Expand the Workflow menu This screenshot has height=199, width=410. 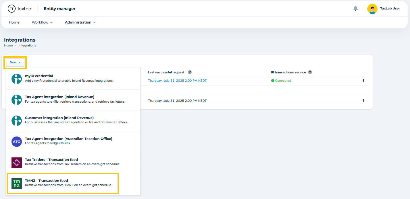(42, 22)
